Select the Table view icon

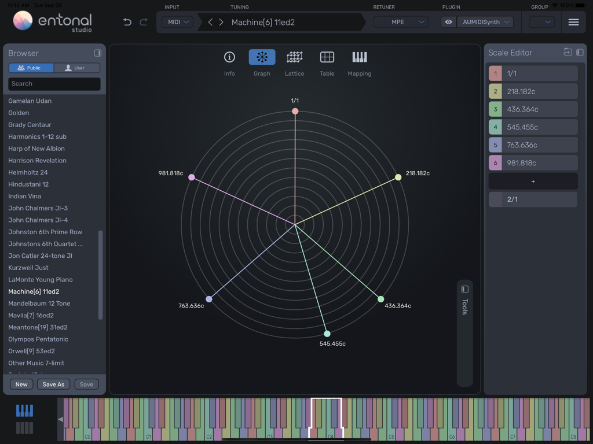[x=327, y=58]
